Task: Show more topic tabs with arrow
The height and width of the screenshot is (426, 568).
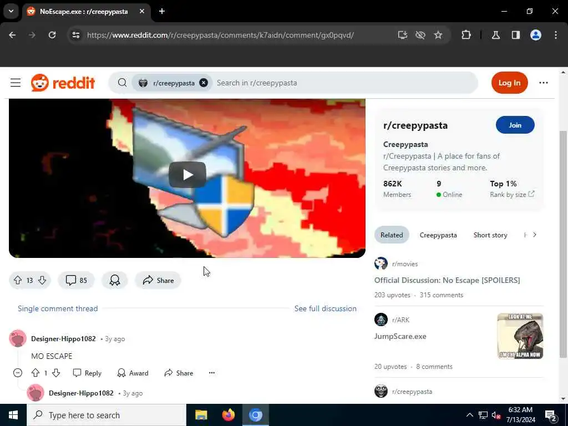Action: [x=535, y=235]
